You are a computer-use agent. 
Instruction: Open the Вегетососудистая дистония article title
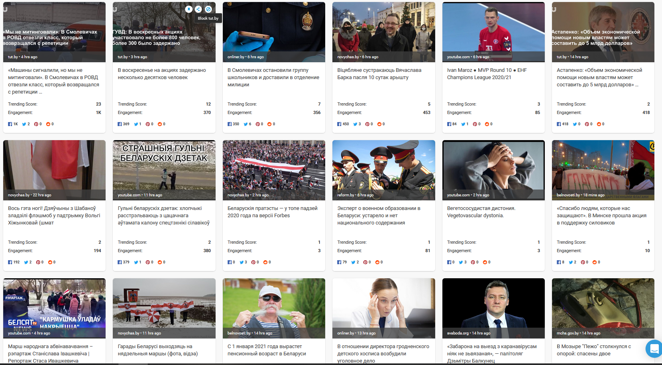[481, 212]
